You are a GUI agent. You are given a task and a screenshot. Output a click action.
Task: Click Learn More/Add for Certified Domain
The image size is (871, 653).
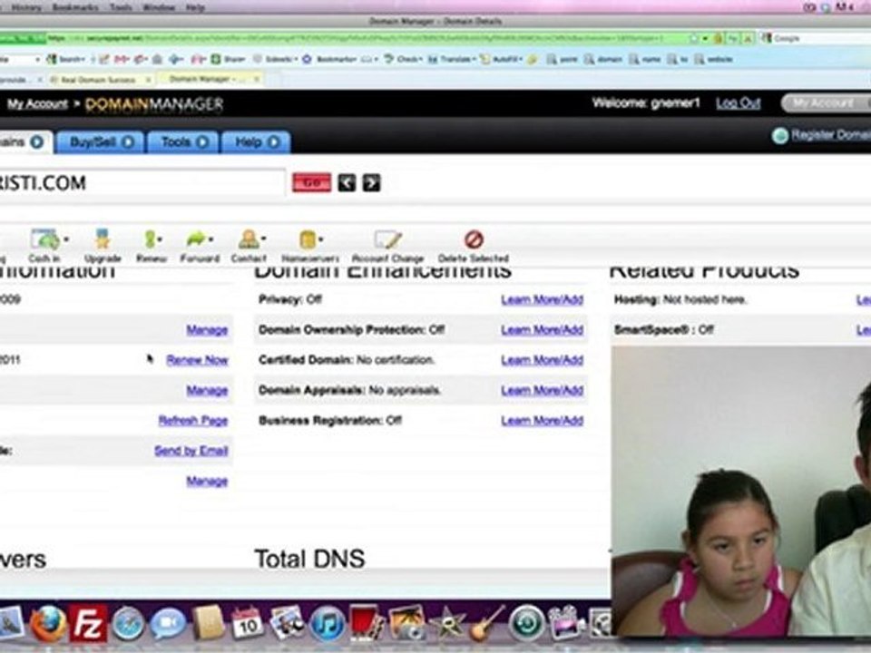click(x=543, y=360)
